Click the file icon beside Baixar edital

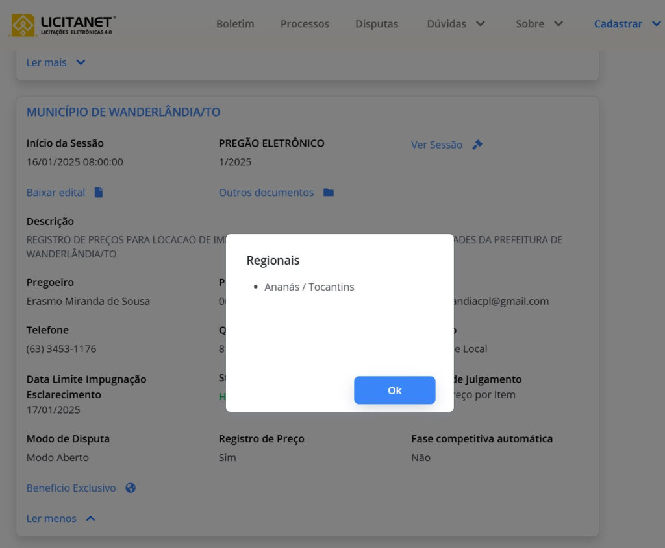[99, 192]
